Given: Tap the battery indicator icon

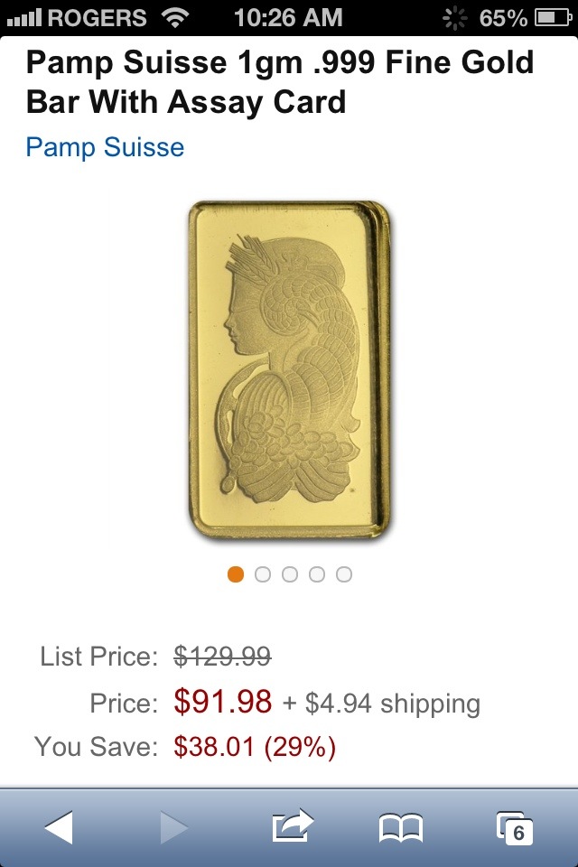Looking at the screenshot, I should pyautogui.click(x=553, y=18).
